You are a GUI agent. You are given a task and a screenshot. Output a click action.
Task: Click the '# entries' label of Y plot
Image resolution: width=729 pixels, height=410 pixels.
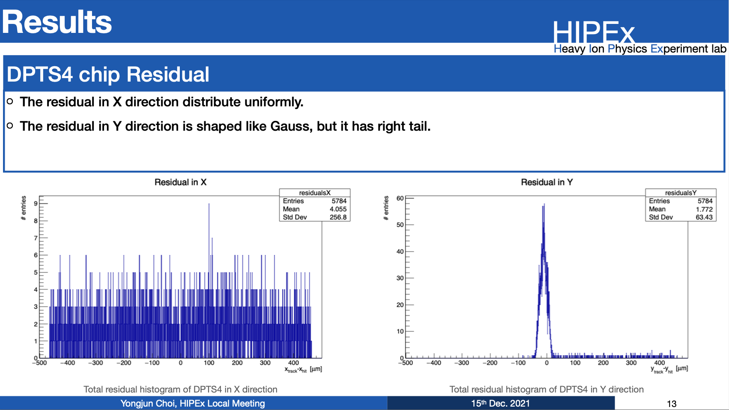coord(386,208)
